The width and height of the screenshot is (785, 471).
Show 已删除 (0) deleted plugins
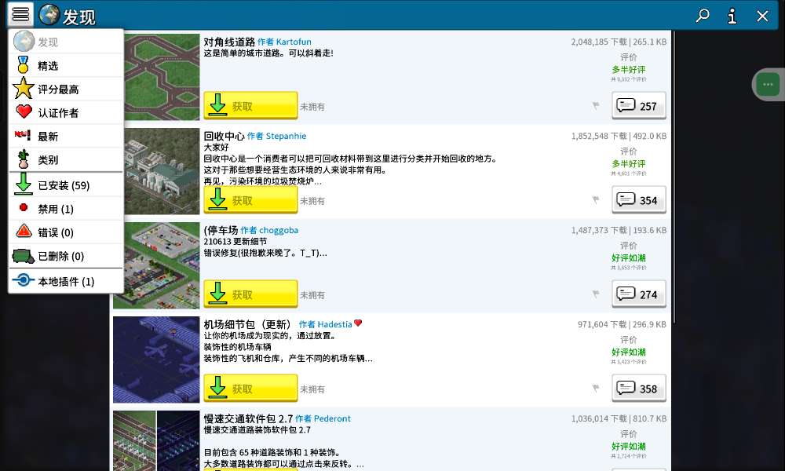pyautogui.click(x=66, y=256)
